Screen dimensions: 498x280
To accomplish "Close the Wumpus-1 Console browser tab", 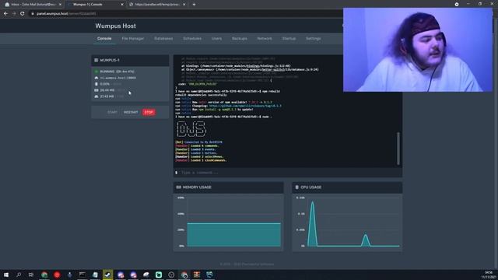I will click(122, 5).
